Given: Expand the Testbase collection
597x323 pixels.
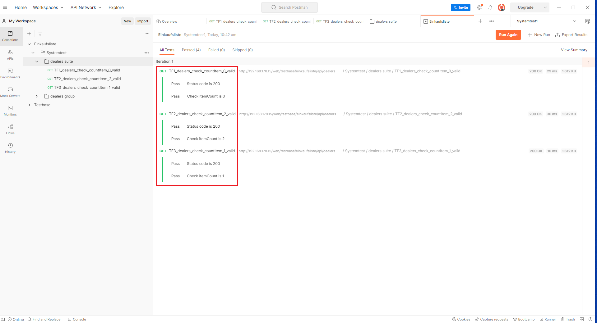Looking at the screenshot, I should (x=29, y=105).
